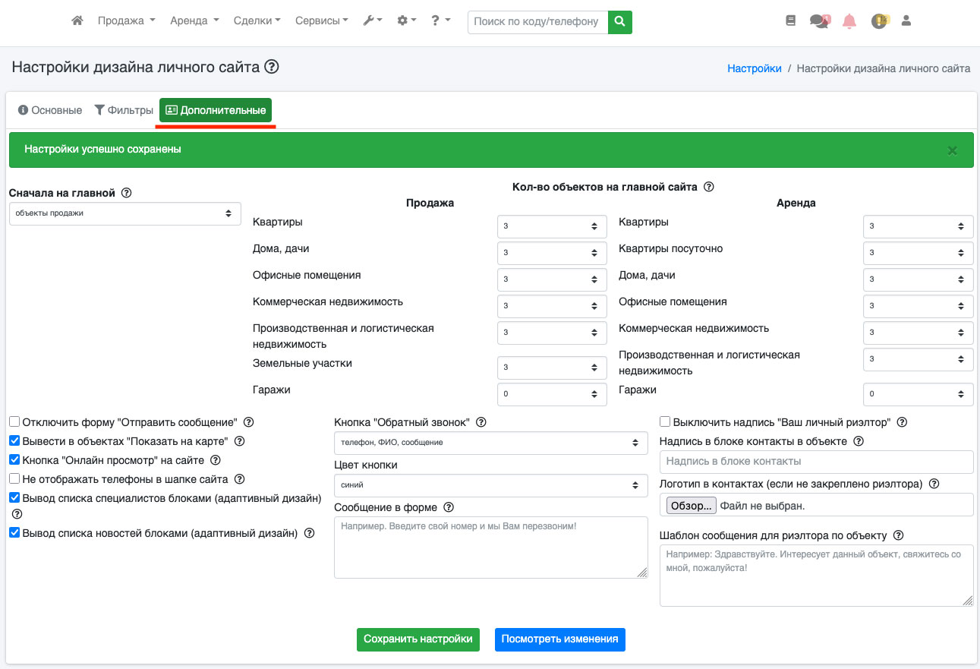Focus the "Надпись в блоке контакты" input
Image resolution: width=980 pixels, height=669 pixels.
pyautogui.click(x=817, y=462)
